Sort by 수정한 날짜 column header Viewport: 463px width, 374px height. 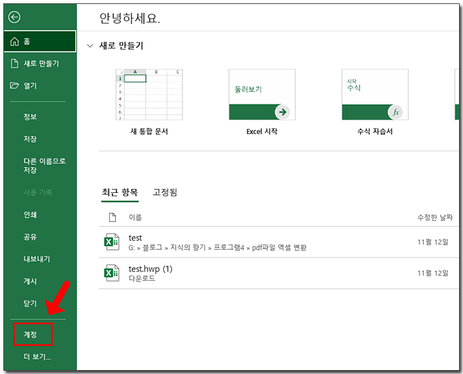[435, 217]
